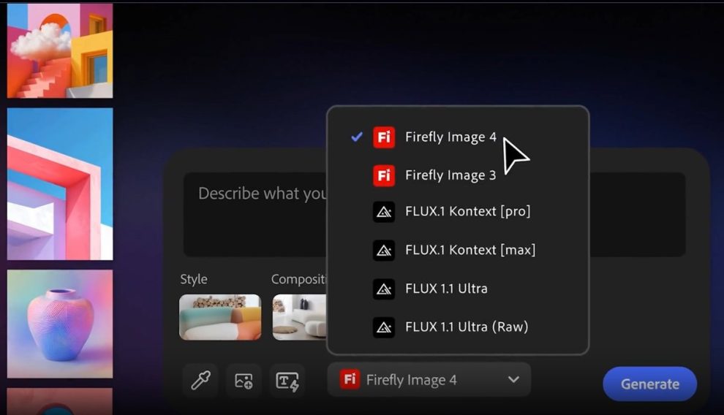Click the red Fi icon in model selector
Screen dimensions: 724x415
[x=350, y=379]
